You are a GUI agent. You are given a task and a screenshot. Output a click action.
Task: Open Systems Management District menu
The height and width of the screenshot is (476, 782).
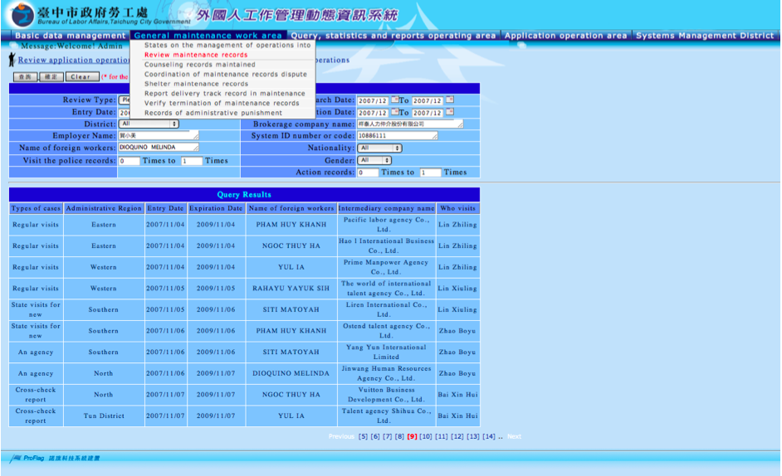[x=704, y=36]
